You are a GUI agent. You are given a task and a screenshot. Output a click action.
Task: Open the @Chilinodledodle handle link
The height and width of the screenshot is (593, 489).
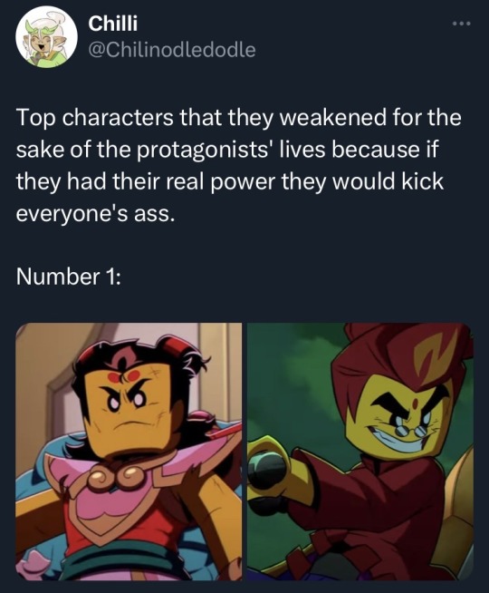tap(172, 50)
